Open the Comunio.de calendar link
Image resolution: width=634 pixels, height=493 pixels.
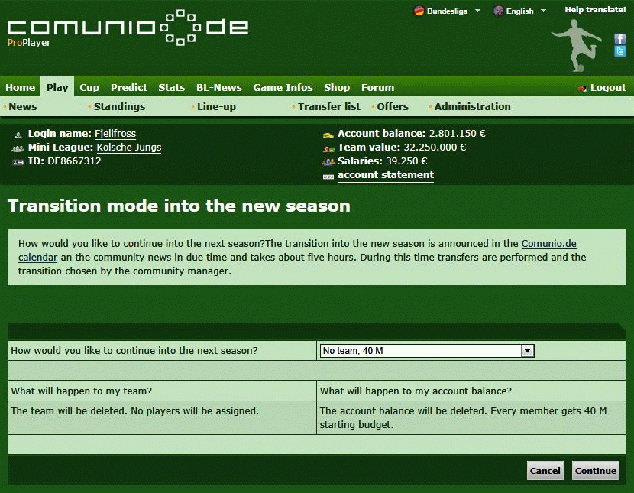click(548, 244)
